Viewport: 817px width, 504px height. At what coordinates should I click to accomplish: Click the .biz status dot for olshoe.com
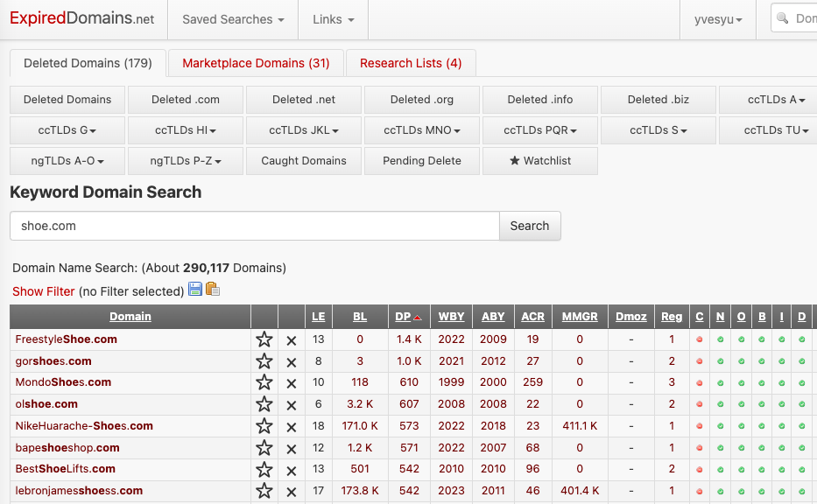click(x=761, y=404)
